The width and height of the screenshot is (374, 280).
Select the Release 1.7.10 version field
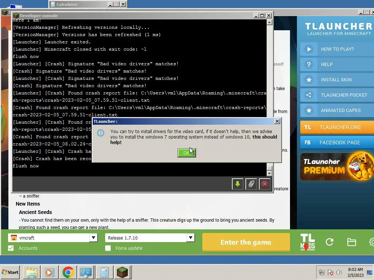click(146, 238)
